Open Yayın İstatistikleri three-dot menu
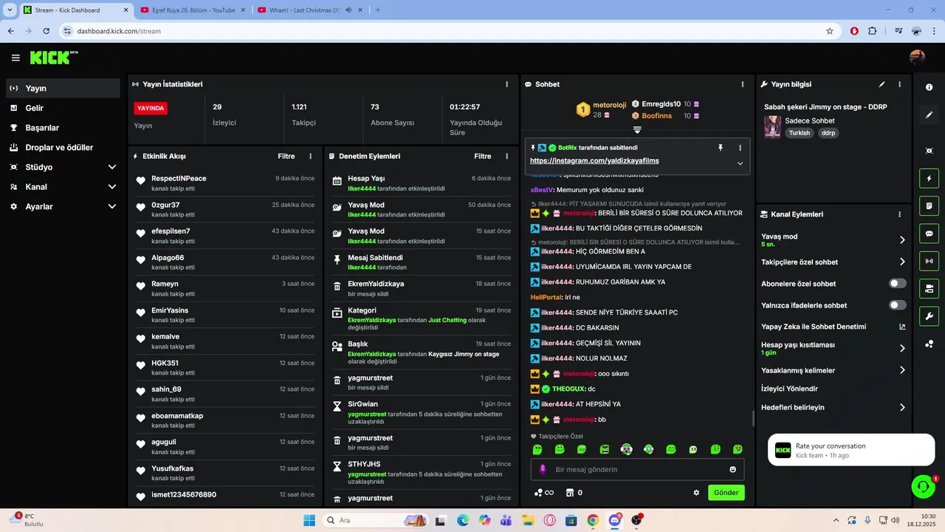Screen dimensions: 945x532 point(506,84)
